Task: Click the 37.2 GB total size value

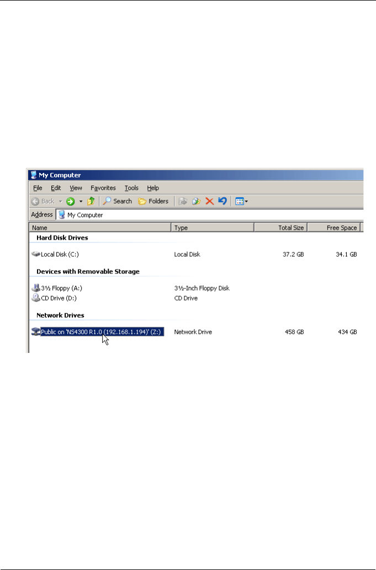Action: click(293, 255)
